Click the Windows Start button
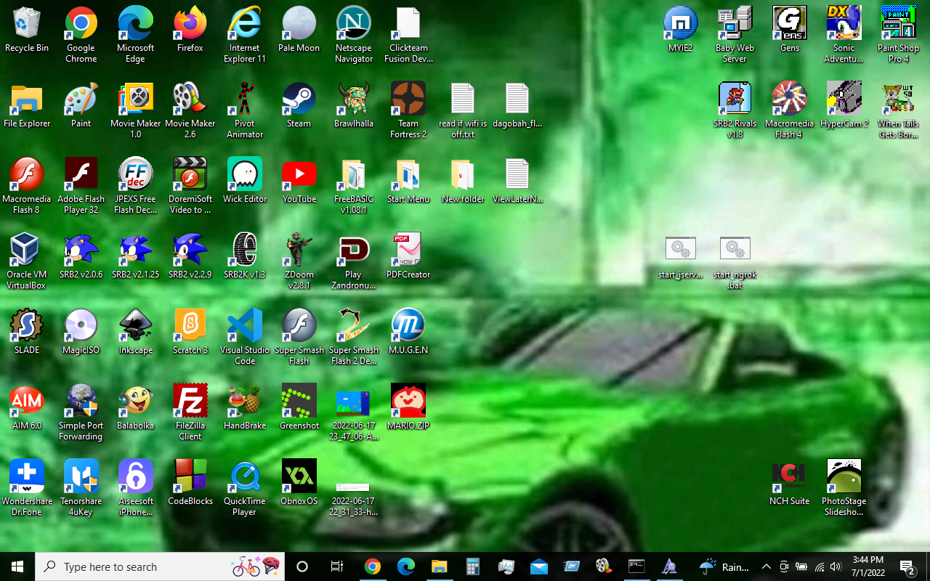The width and height of the screenshot is (930, 581). [x=17, y=566]
